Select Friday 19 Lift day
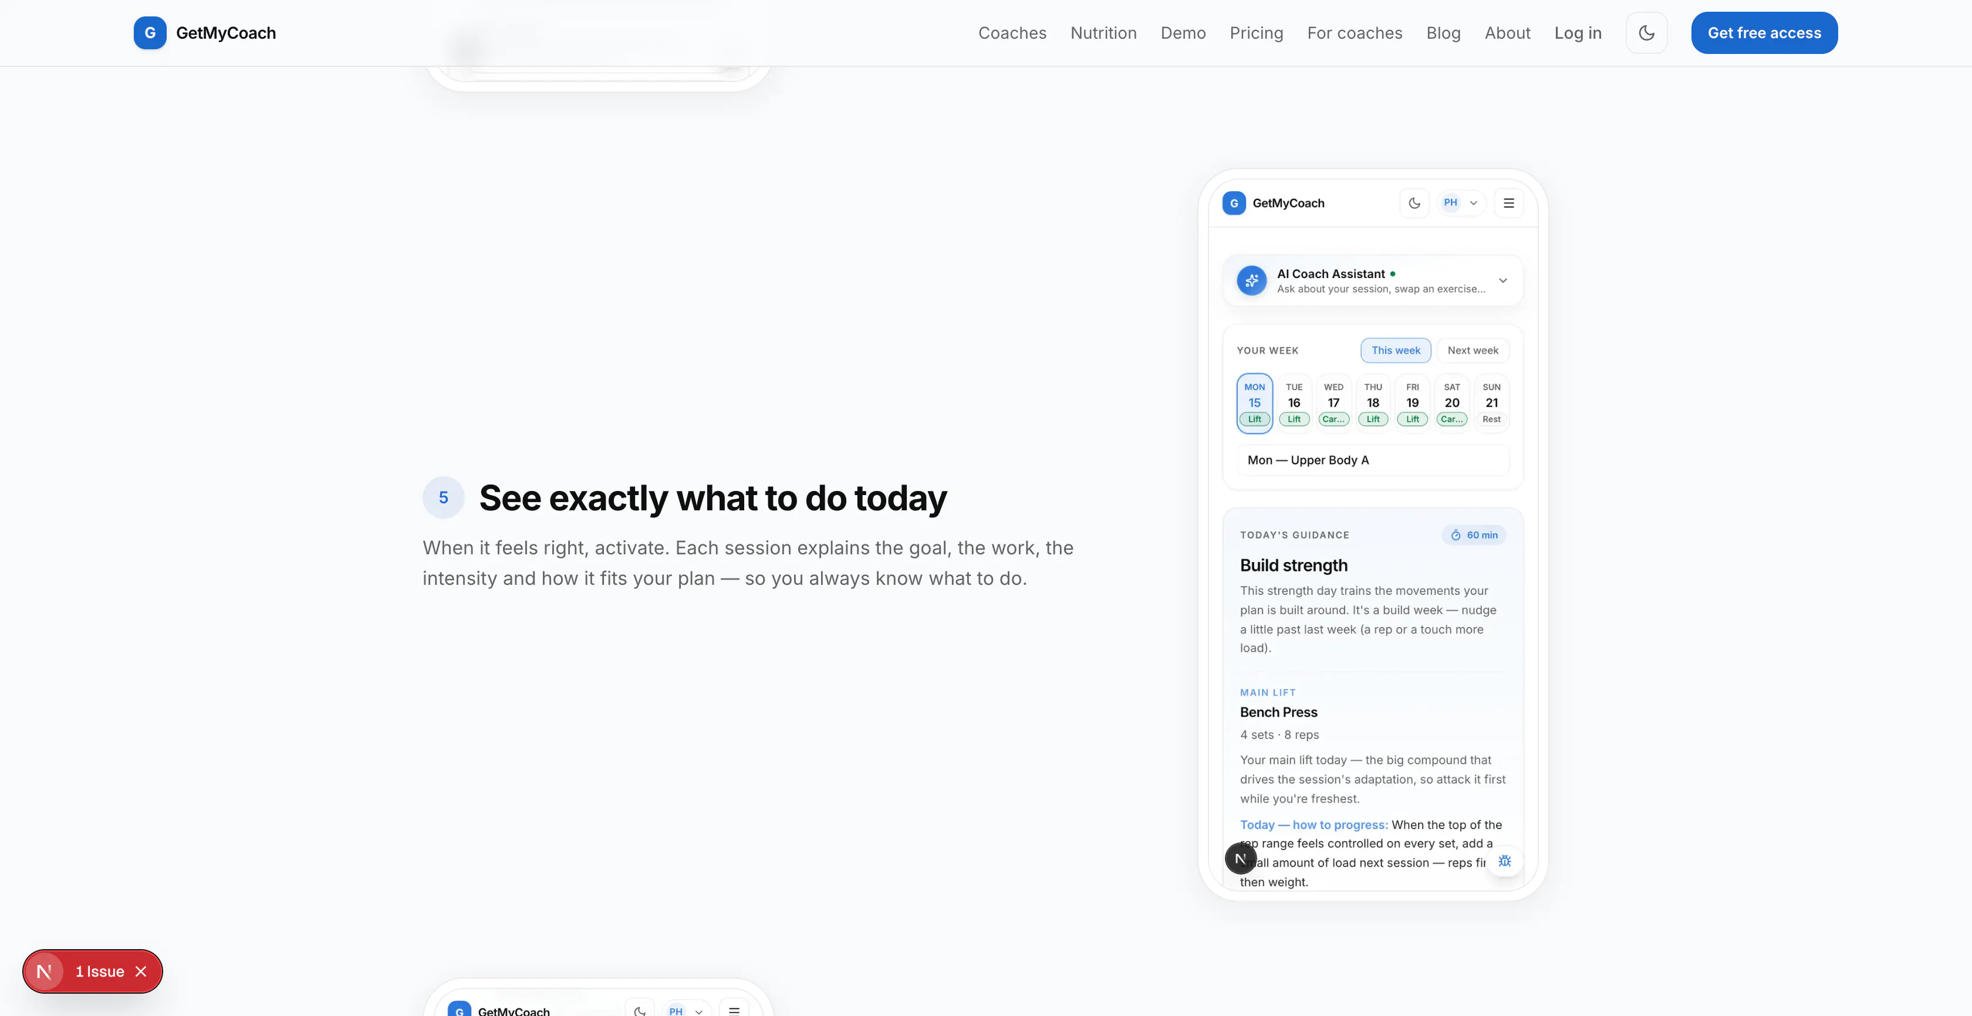 tap(1413, 403)
